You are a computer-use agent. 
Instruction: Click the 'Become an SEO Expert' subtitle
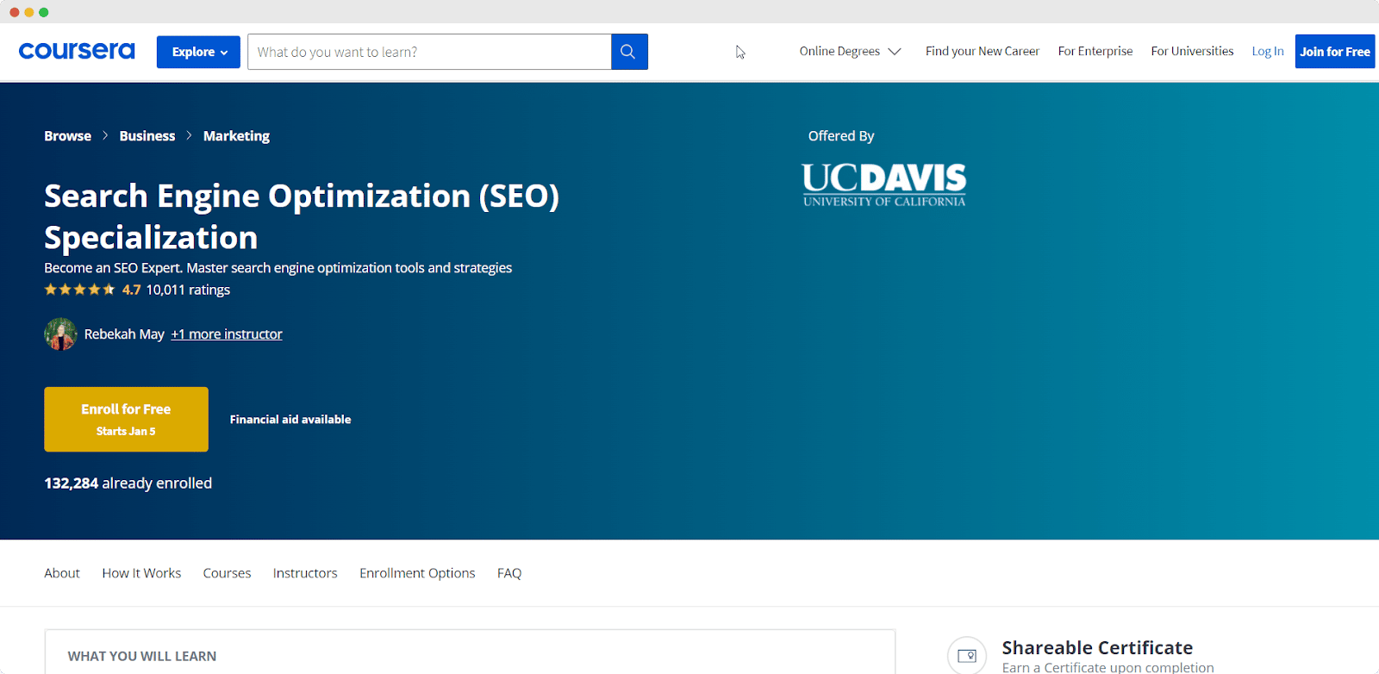(x=278, y=268)
